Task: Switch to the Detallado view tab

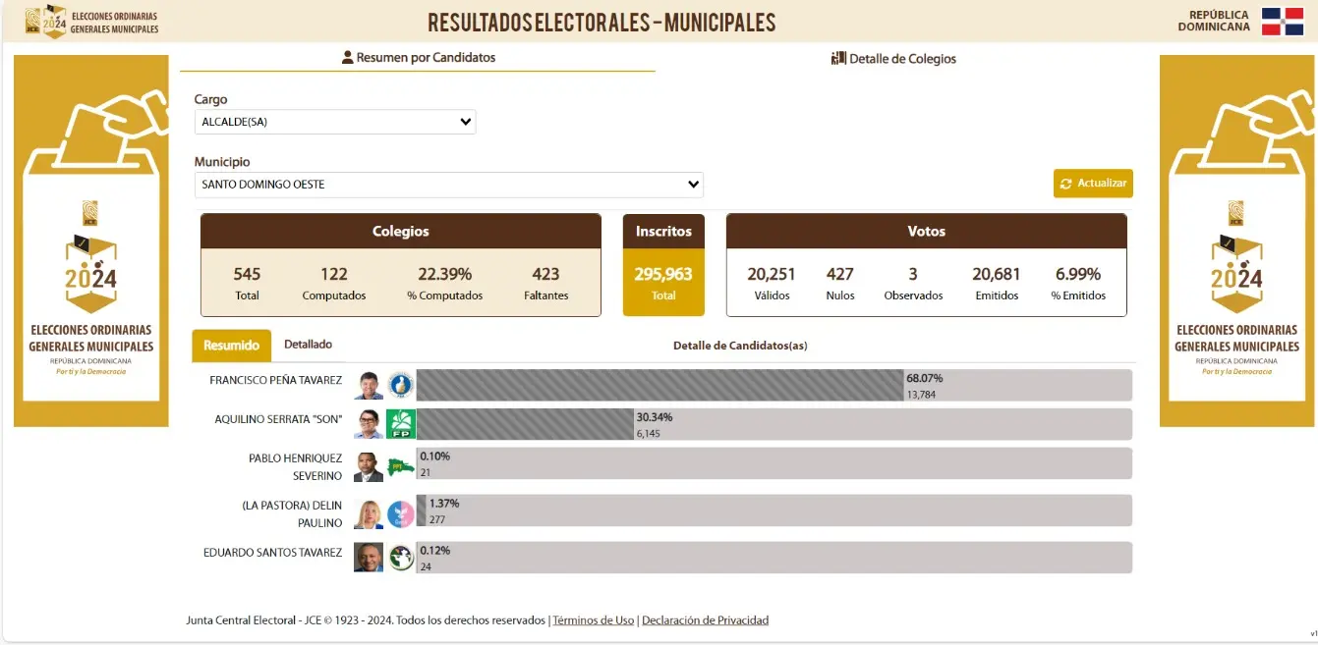Action: [308, 345]
